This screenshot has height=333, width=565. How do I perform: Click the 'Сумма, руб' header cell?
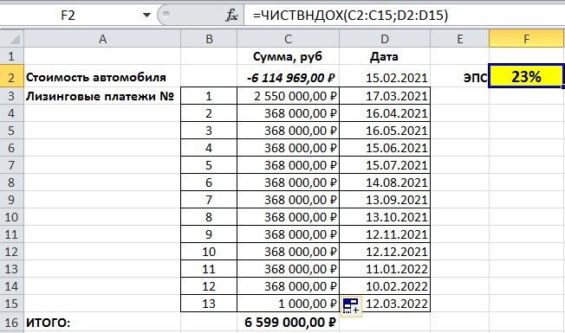(288, 56)
